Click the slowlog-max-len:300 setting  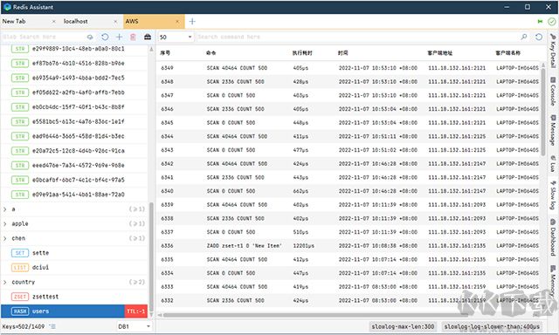tap(403, 326)
